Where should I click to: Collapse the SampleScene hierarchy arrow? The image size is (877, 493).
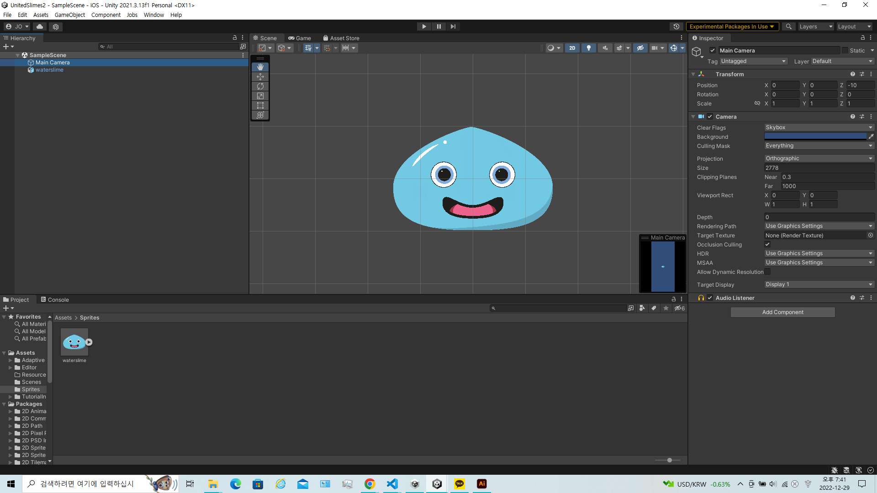pos(18,55)
